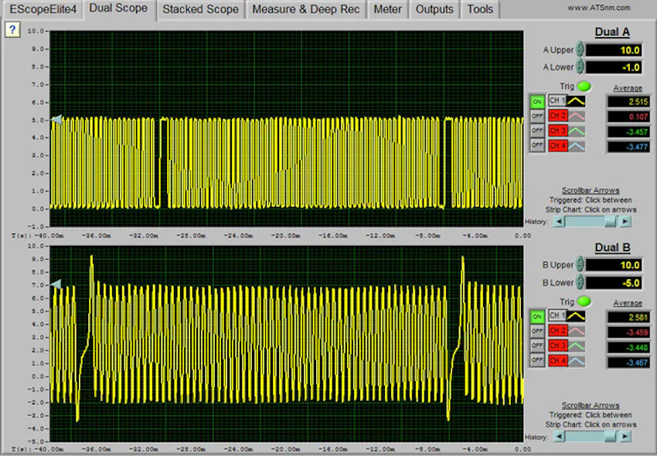The height and width of the screenshot is (456, 657).
Task: Edit the B Lower value field -5.0
Action: (614, 282)
